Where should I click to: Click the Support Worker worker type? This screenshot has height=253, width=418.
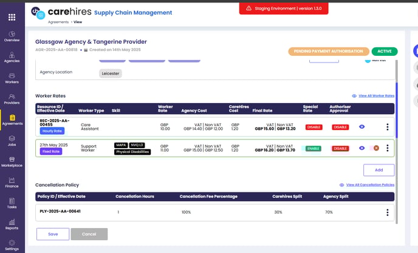(x=89, y=148)
